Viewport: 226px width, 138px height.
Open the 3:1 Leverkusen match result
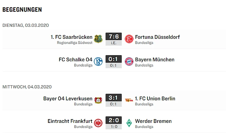point(114,98)
